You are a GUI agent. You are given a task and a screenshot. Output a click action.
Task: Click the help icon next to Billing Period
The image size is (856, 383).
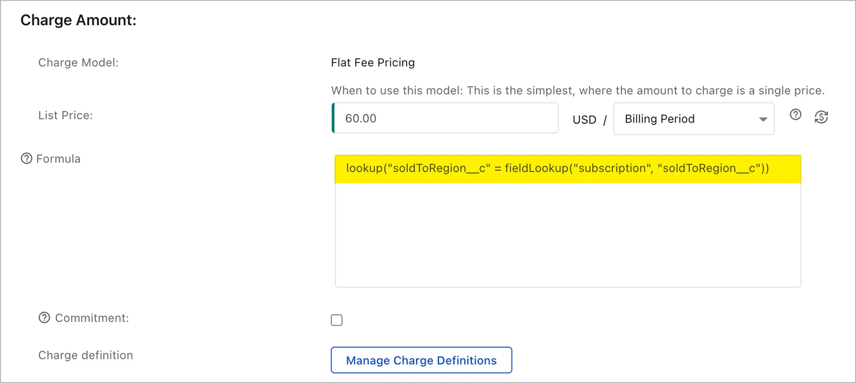coord(796,114)
